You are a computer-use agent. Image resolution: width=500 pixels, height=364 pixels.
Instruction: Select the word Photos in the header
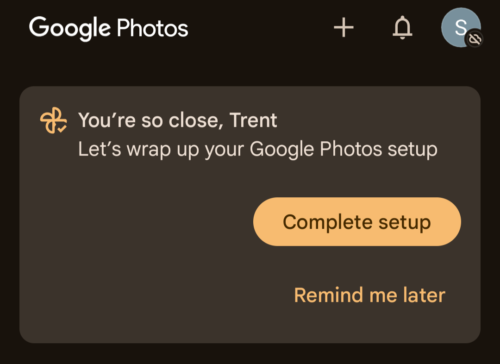point(152,28)
